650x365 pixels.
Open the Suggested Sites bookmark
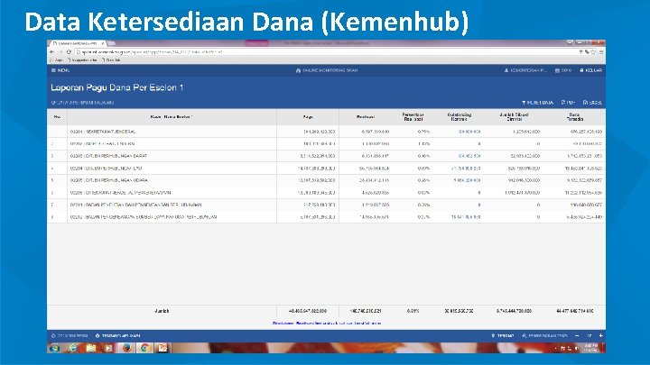tap(82, 60)
